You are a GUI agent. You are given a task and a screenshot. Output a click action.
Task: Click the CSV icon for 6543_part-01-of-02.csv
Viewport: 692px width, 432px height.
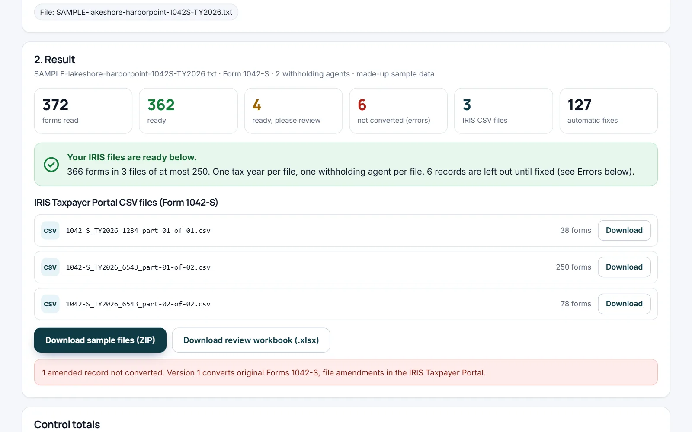(50, 267)
